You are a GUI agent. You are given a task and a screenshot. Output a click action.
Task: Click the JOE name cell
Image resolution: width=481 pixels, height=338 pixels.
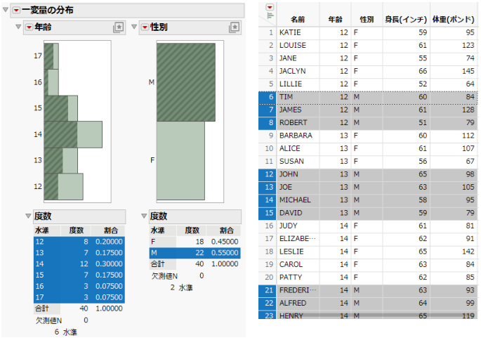[298, 187]
